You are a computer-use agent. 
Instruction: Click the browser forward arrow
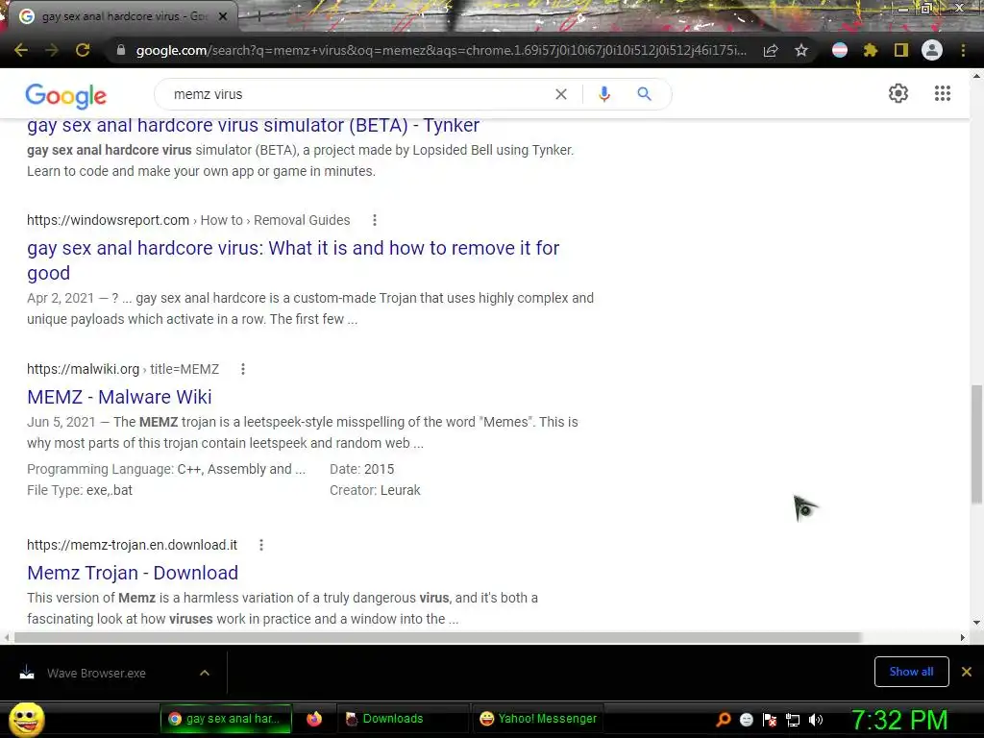(52, 50)
